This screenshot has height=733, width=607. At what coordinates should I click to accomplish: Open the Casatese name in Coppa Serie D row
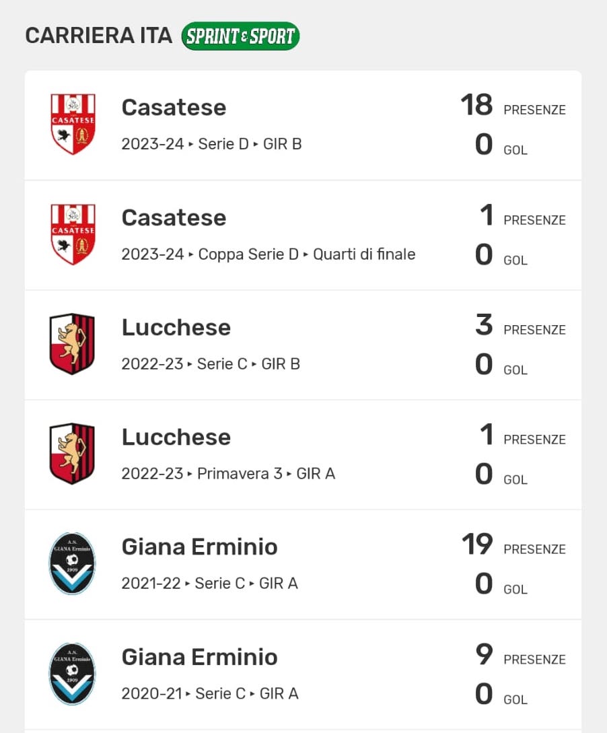(174, 217)
